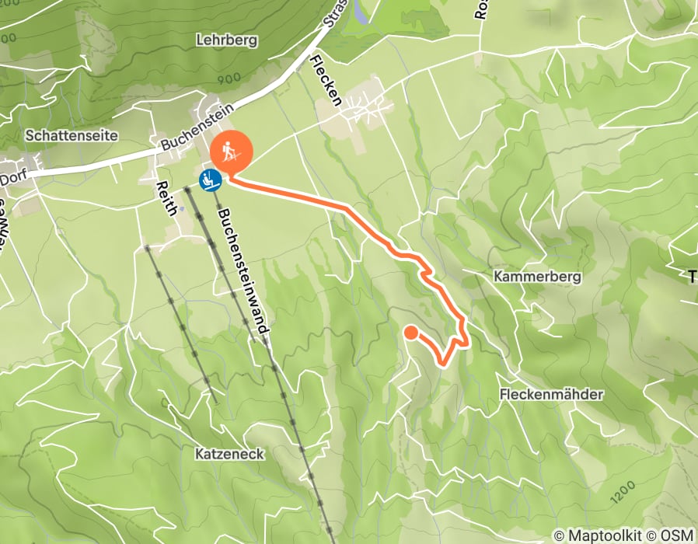Image resolution: width=698 pixels, height=544 pixels.
Task: Click the Buchenstein village label
Action: tap(197, 127)
